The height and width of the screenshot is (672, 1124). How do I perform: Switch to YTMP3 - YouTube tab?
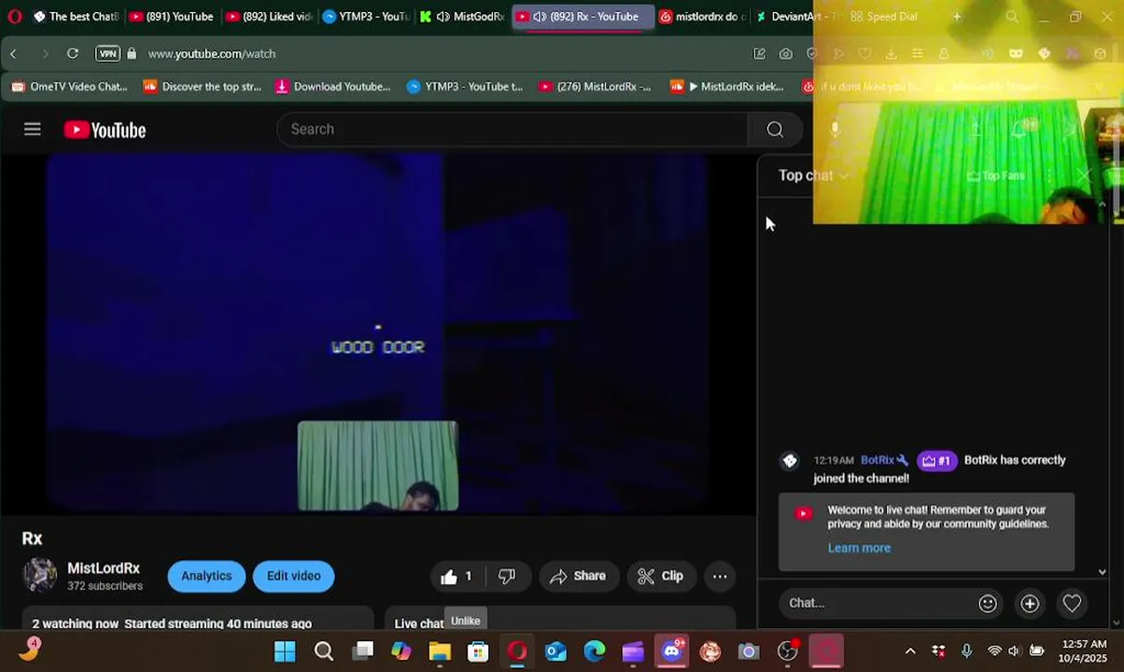(x=365, y=17)
